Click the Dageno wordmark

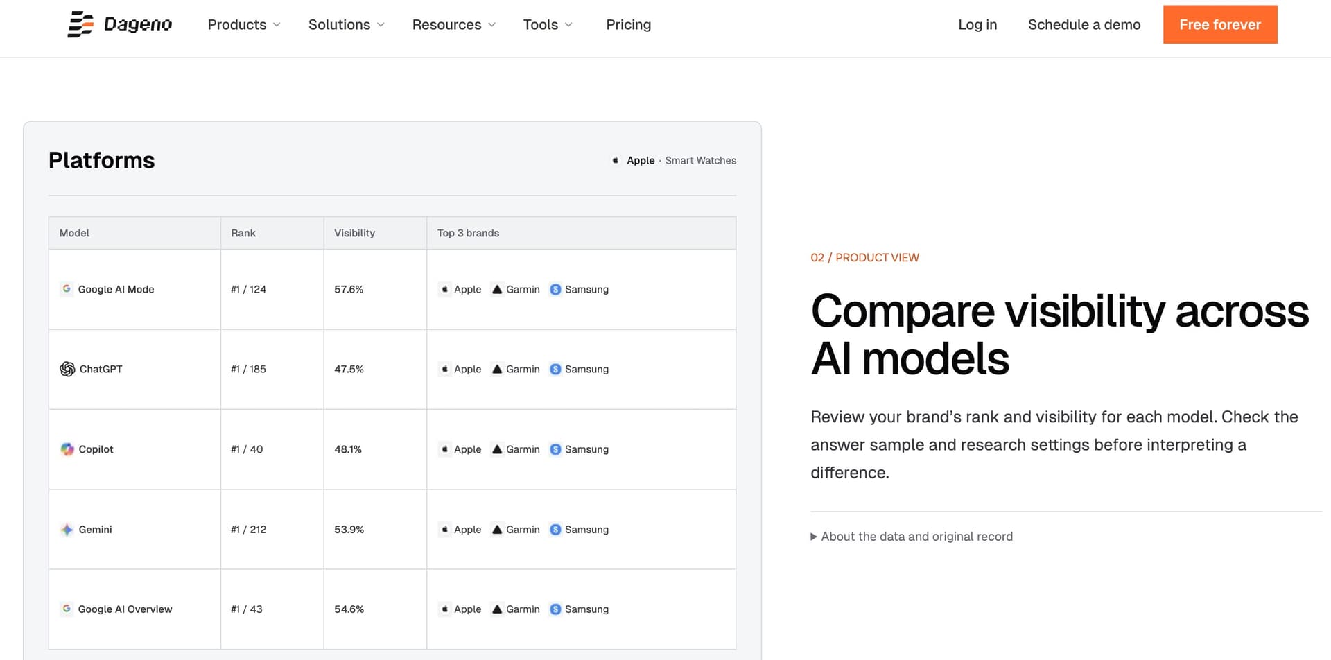pos(138,24)
